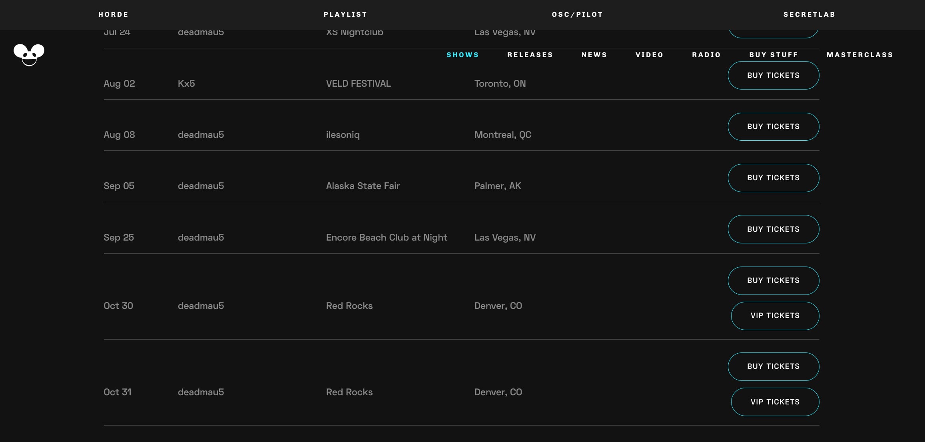Screen dimensions: 925x442
Task: Get VIP tickets for Oct 31 Red Rocks
Action: click(x=775, y=402)
